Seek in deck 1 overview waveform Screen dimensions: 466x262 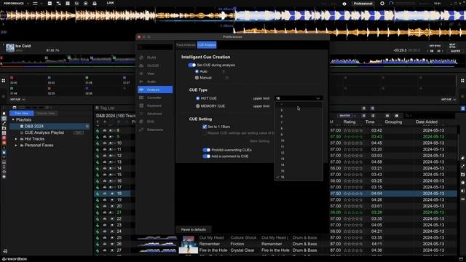pyautogui.click(x=68, y=60)
